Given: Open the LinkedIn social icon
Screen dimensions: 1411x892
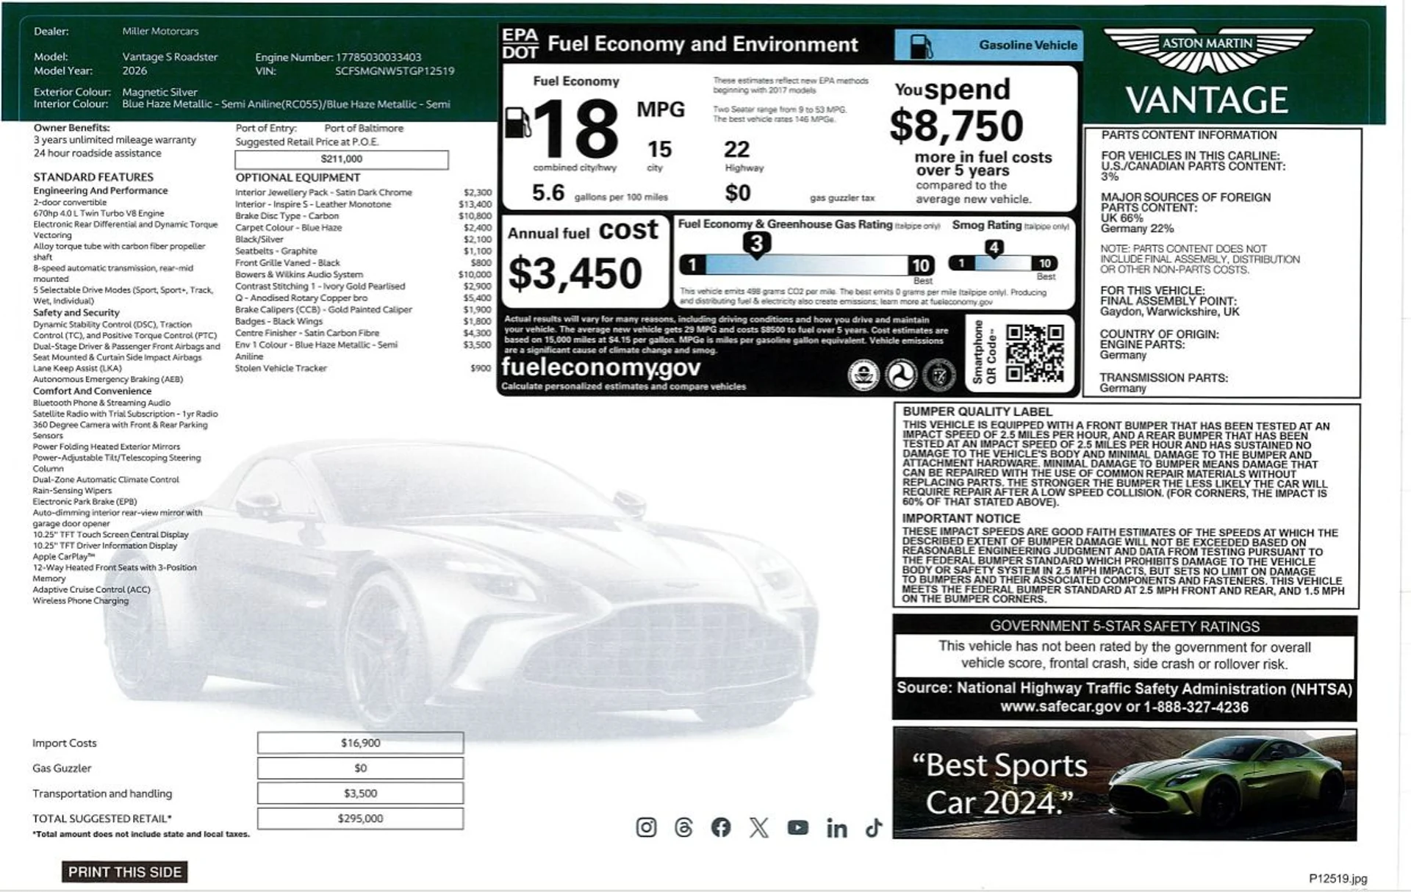Looking at the screenshot, I should [836, 828].
